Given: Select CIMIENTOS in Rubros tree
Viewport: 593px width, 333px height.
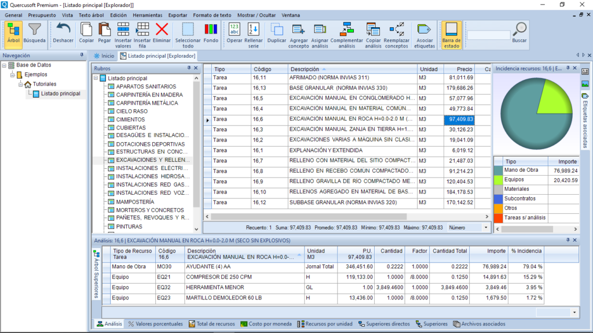Looking at the screenshot, I should point(130,119).
